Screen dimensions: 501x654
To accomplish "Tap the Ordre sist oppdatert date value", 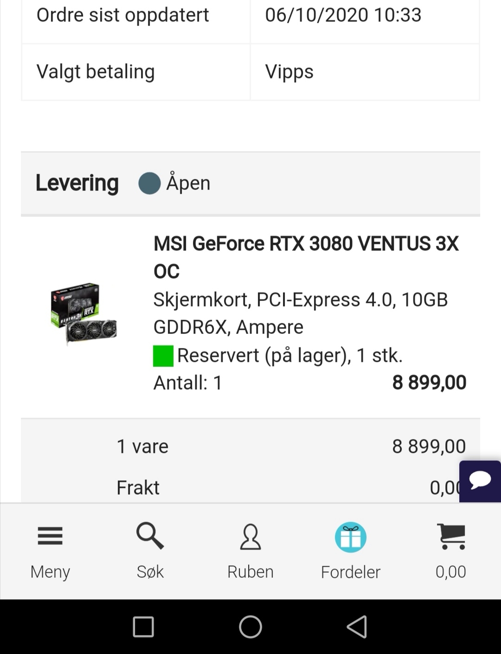I will (343, 15).
